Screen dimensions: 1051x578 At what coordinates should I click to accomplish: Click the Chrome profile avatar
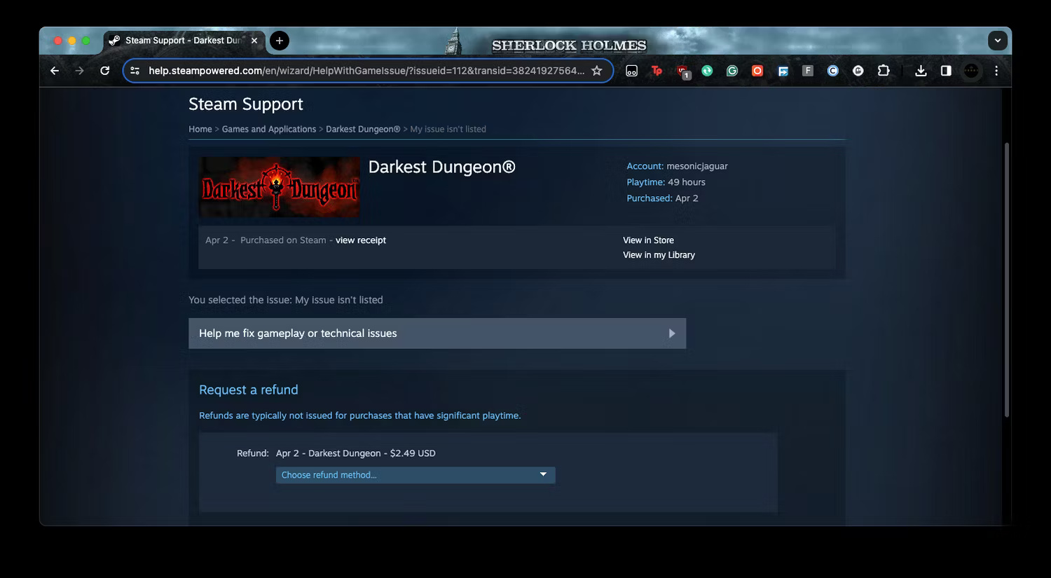pyautogui.click(x=970, y=70)
